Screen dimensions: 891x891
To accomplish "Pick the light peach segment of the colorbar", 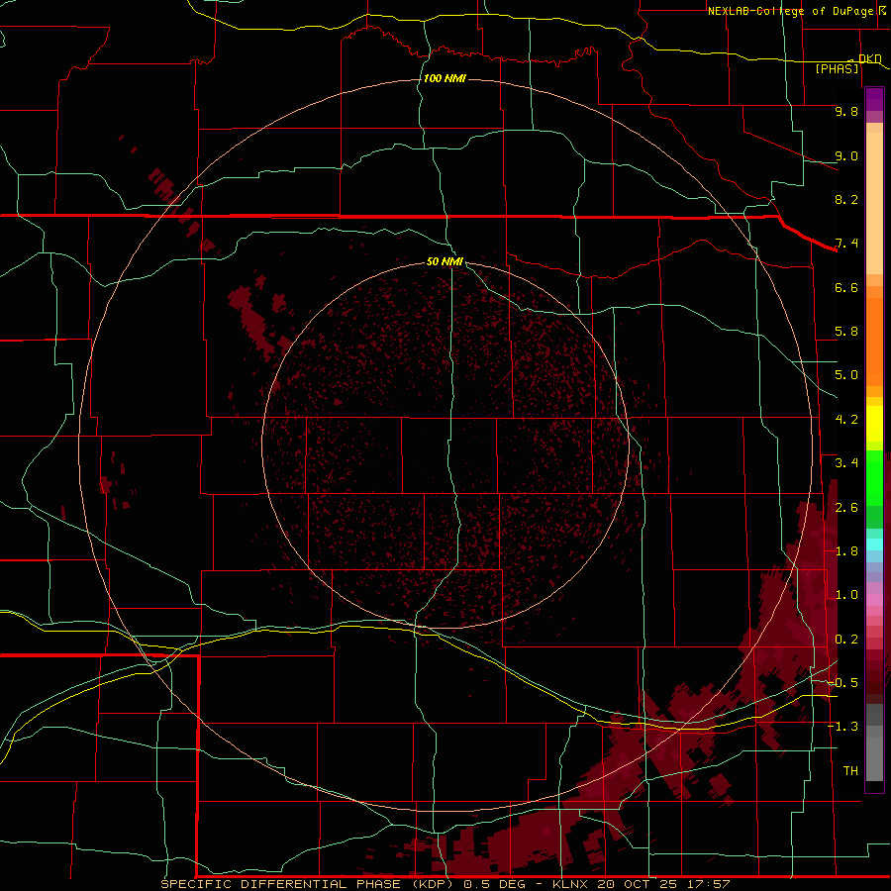I will [x=874, y=203].
